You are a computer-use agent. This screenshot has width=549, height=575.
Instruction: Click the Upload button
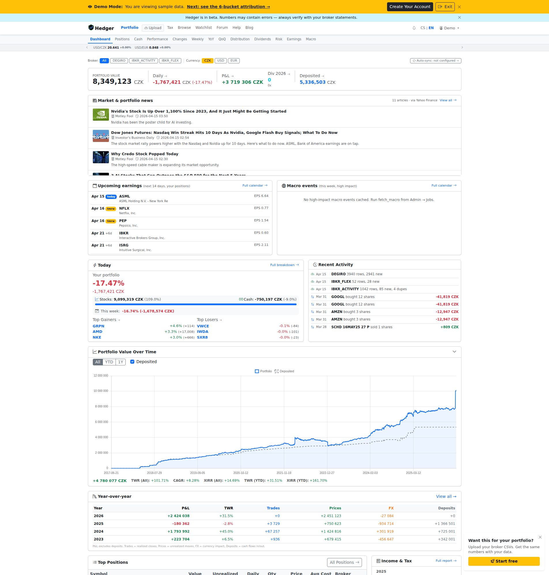coord(153,28)
